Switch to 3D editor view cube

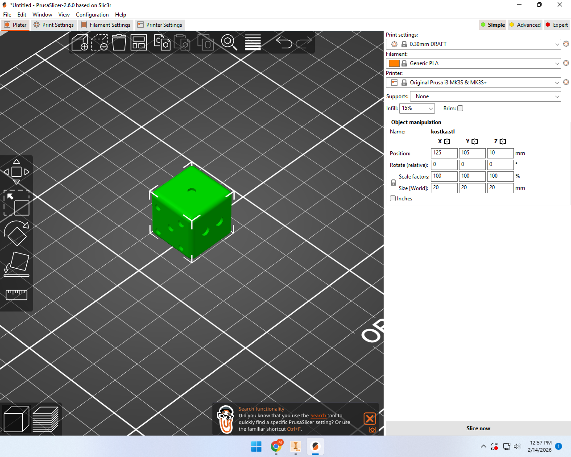[x=17, y=419]
